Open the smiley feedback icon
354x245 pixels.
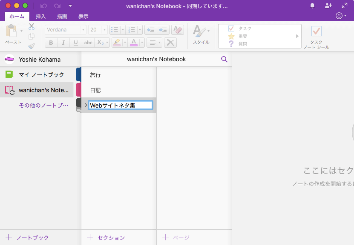(339, 16)
